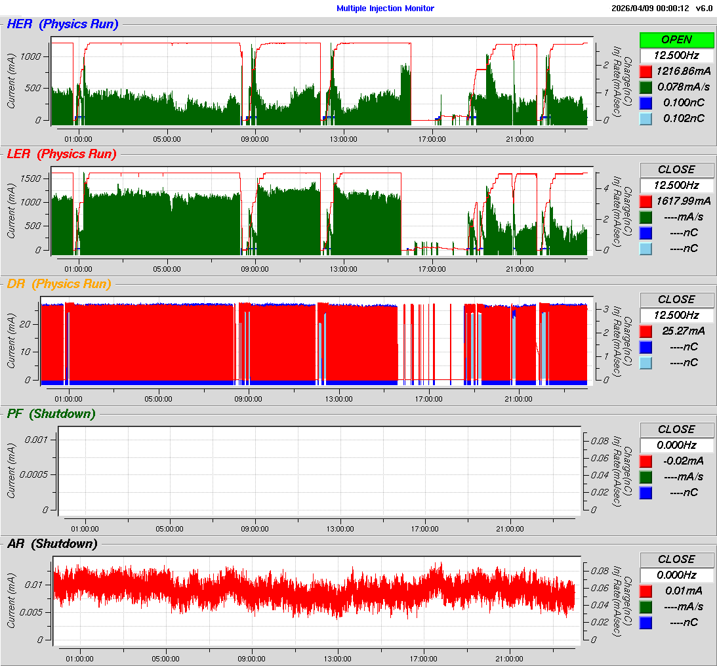Viewport: 717px width, 666px height.
Task: Click the red swatch beside LER 1617.99mA
Action: click(646, 201)
